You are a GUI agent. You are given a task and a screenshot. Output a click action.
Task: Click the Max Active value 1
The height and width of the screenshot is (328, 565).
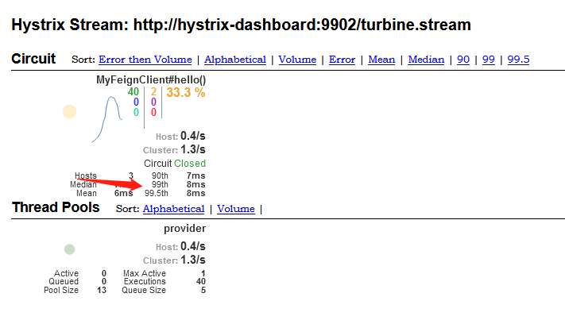(203, 274)
